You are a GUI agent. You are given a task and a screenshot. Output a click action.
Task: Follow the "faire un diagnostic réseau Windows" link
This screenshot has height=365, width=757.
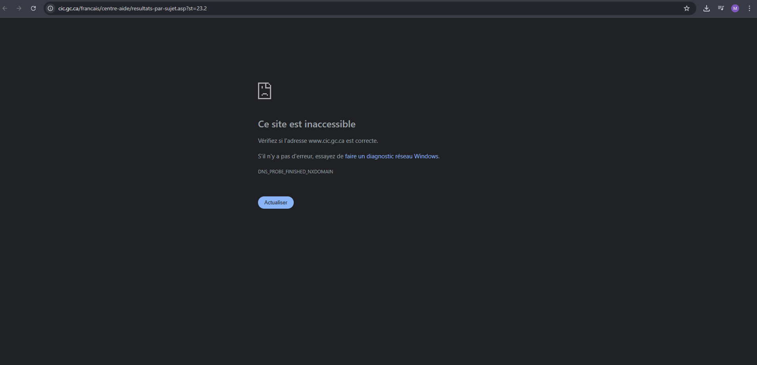pos(391,156)
